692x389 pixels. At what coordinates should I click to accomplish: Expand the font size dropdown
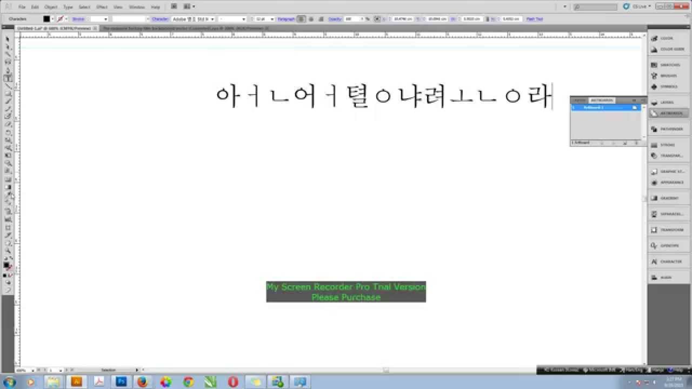272,19
